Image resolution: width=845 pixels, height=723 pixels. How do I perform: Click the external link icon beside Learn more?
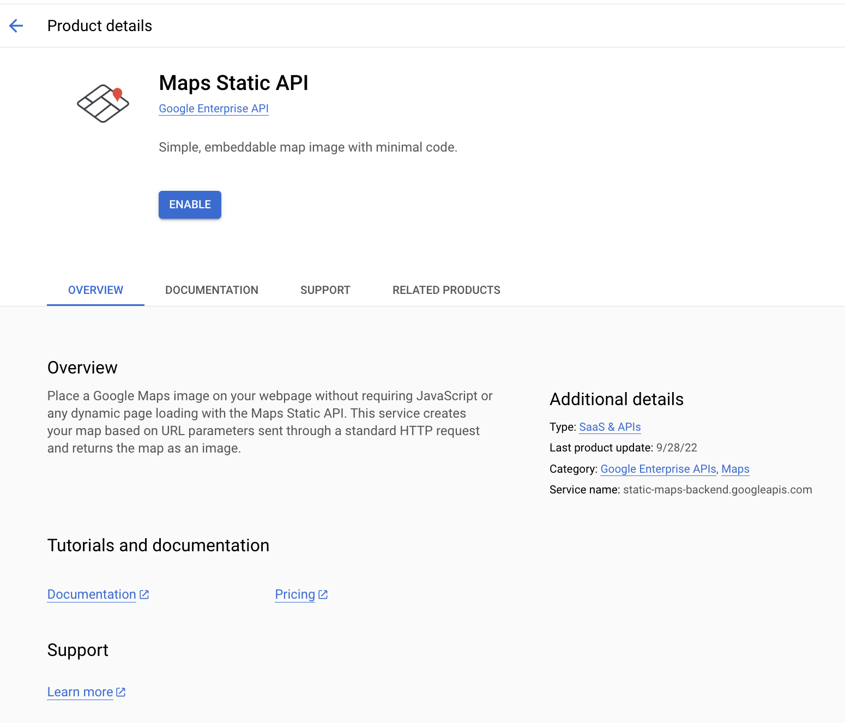point(120,692)
